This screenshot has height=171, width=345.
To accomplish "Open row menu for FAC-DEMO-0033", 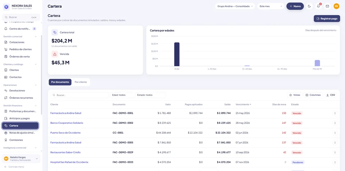I will (x=335, y=162).
